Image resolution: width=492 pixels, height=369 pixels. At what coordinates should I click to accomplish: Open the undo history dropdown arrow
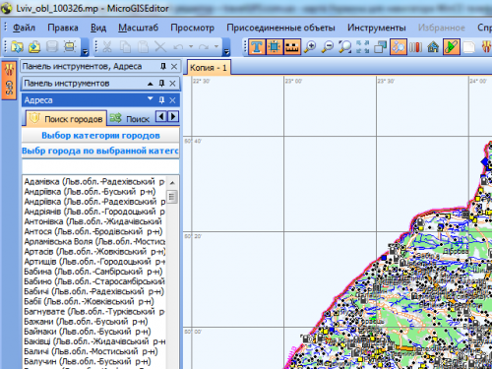click(x=191, y=46)
